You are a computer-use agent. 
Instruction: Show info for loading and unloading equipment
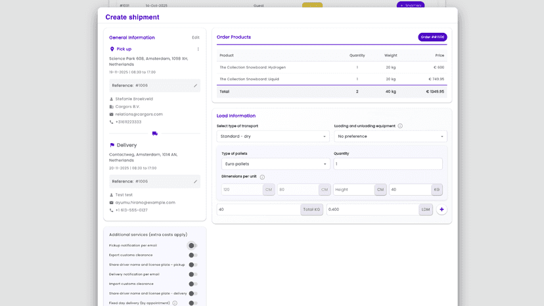(400, 126)
